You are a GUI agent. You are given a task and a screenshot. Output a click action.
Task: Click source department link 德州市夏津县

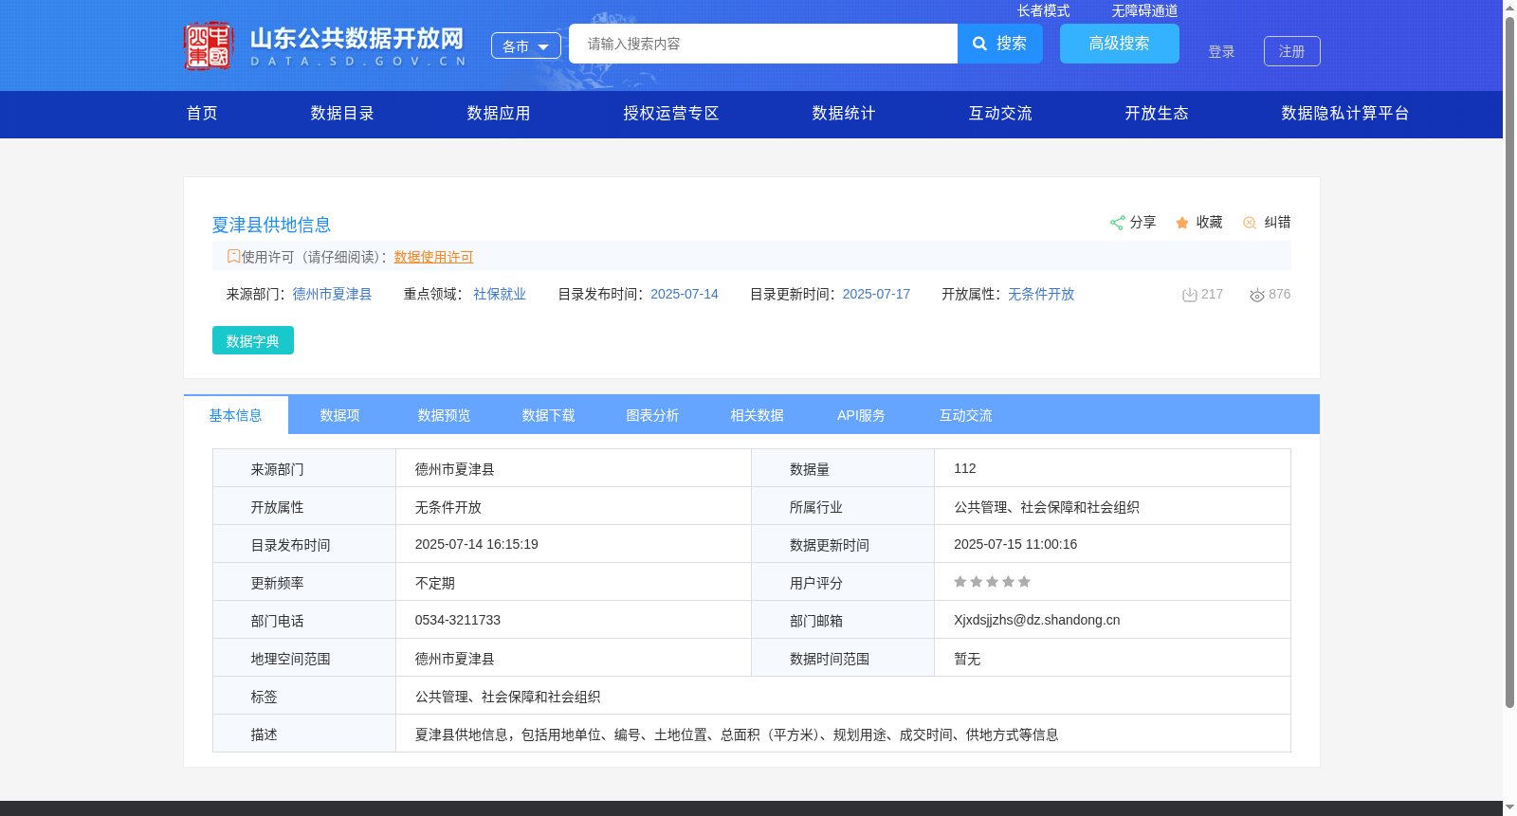tap(332, 294)
